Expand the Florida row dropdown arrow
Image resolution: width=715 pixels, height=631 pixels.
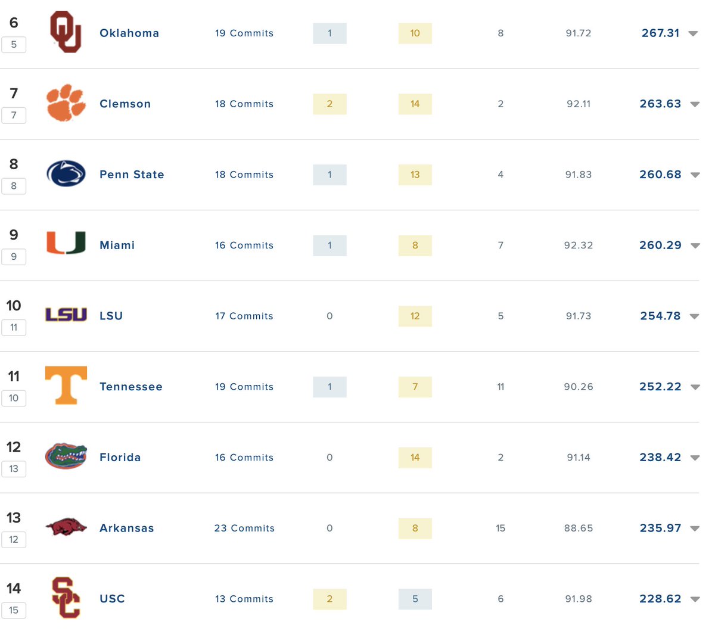[695, 458]
